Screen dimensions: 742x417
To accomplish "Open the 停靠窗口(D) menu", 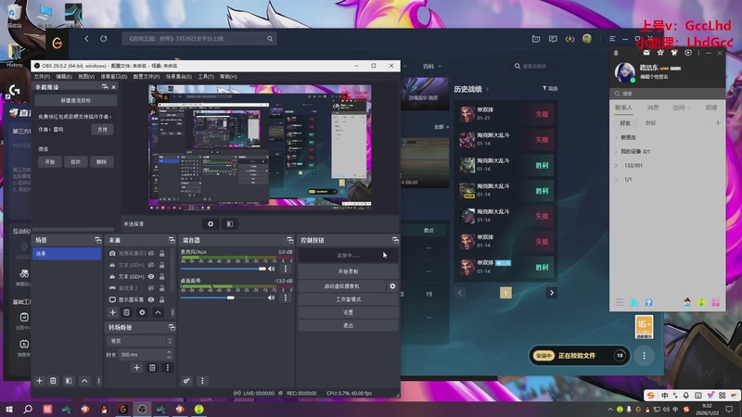I will (x=113, y=77).
